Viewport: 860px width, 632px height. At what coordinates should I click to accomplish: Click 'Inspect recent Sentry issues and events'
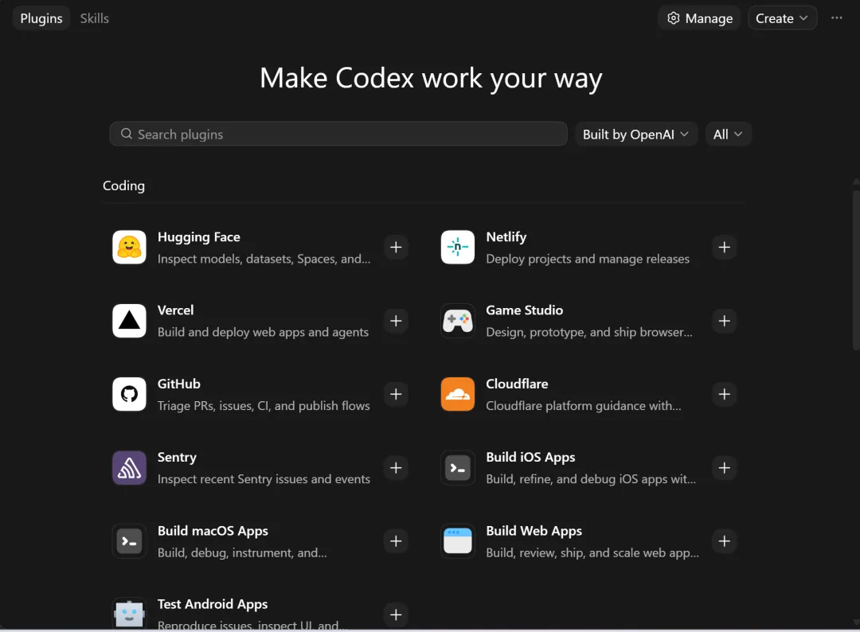(264, 479)
